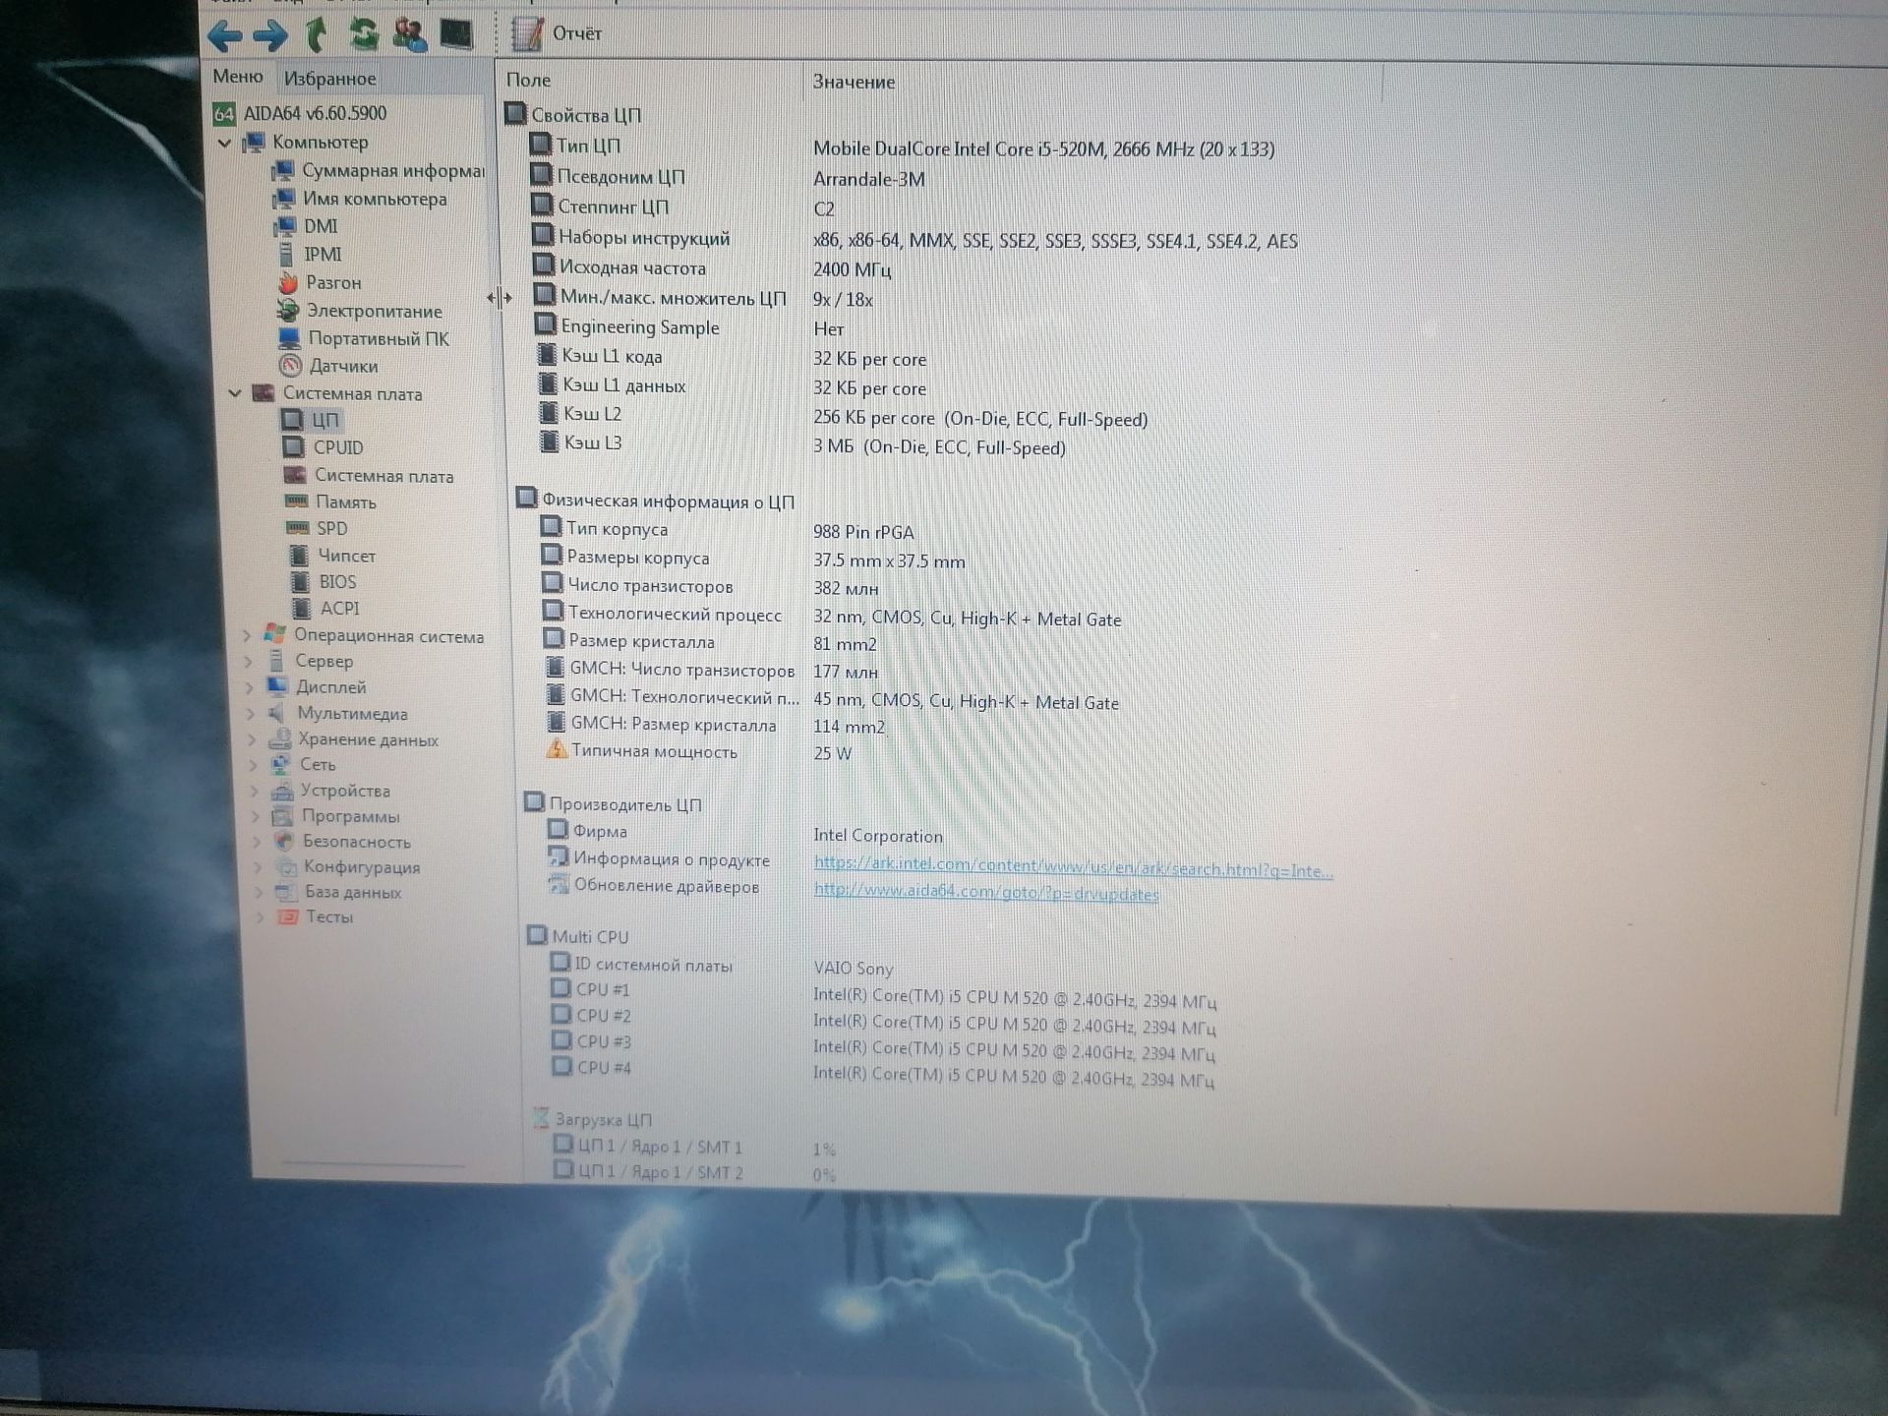The image size is (1888, 1416).
Task: Select the DMI tree item
Action: (307, 226)
